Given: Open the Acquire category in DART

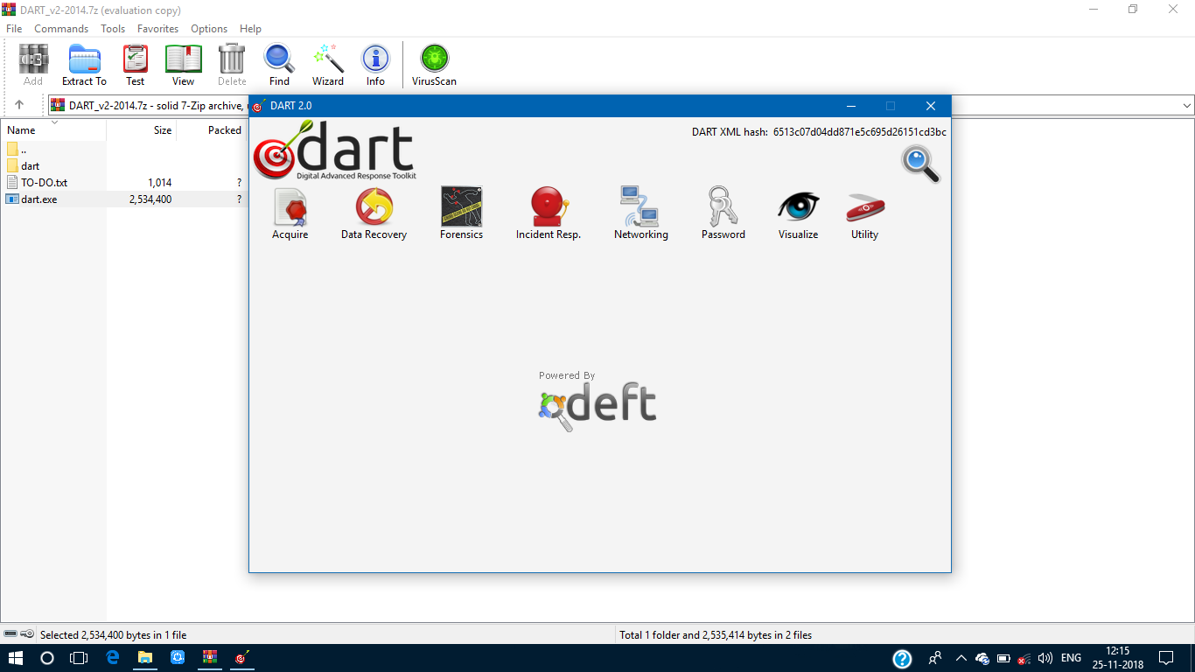Looking at the screenshot, I should [x=290, y=213].
